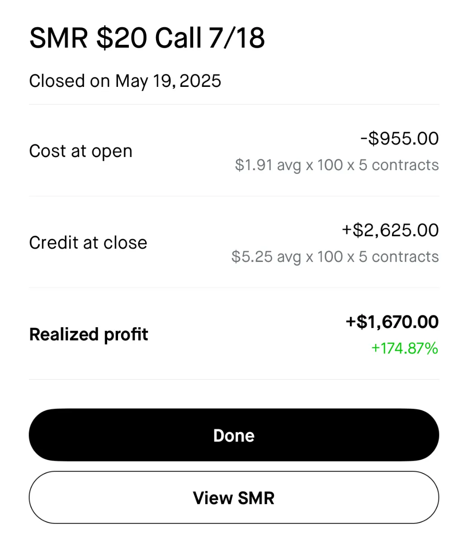468x543 pixels.
Task: Select the 7/18 expiration in the heading
Action: (x=236, y=38)
